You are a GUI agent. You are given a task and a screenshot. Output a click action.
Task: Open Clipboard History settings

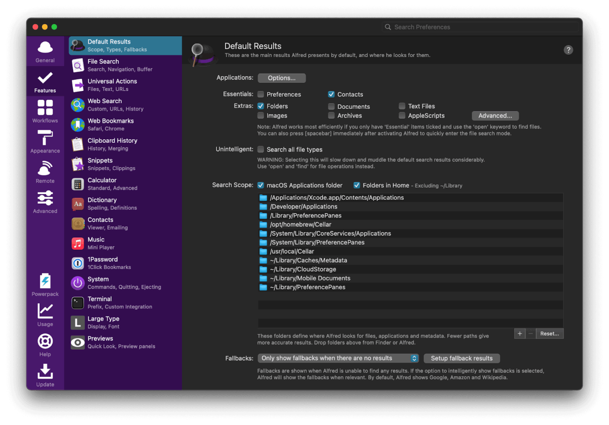click(112, 144)
